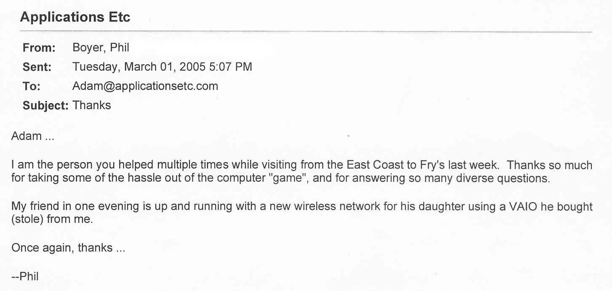Select the Subject field label
This screenshot has width=612, height=291.
[45, 105]
